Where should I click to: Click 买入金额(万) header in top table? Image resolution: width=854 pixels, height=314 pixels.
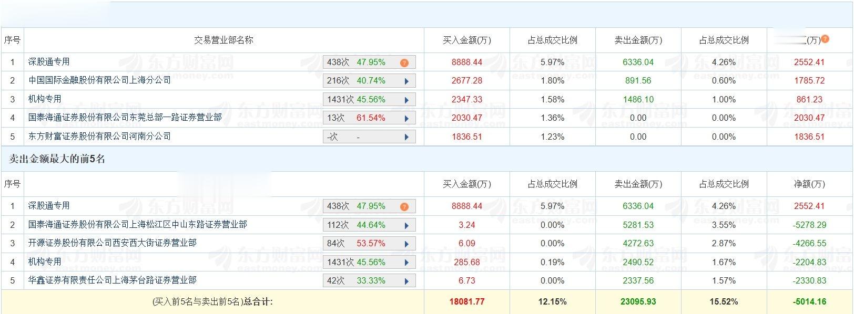(x=466, y=40)
